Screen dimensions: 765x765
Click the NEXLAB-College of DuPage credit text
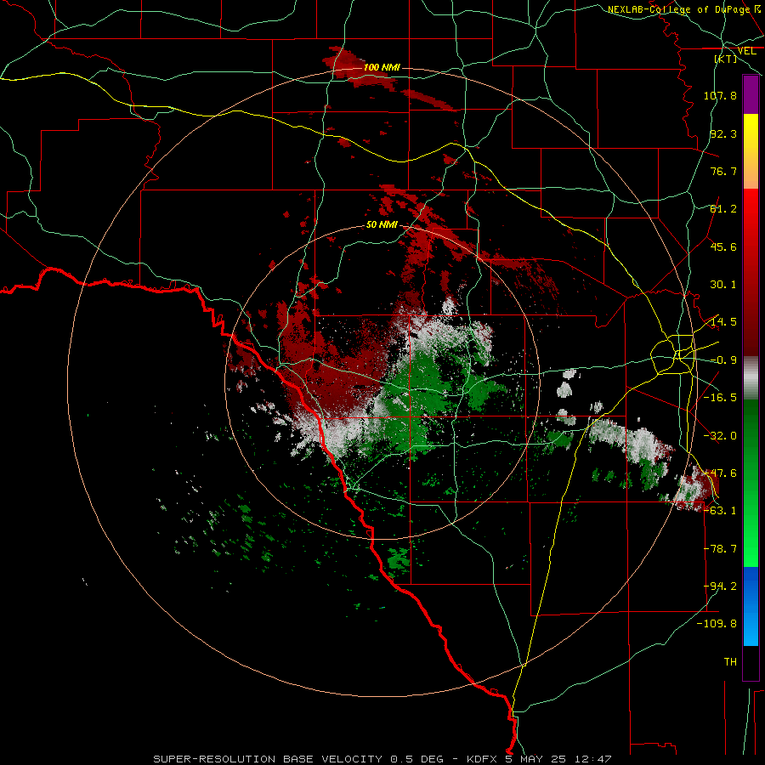[x=681, y=9]
